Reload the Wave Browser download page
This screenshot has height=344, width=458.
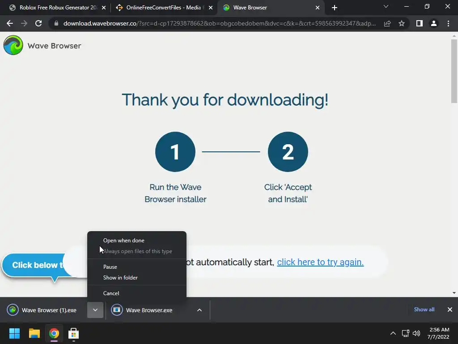click(x=38, y=23)
